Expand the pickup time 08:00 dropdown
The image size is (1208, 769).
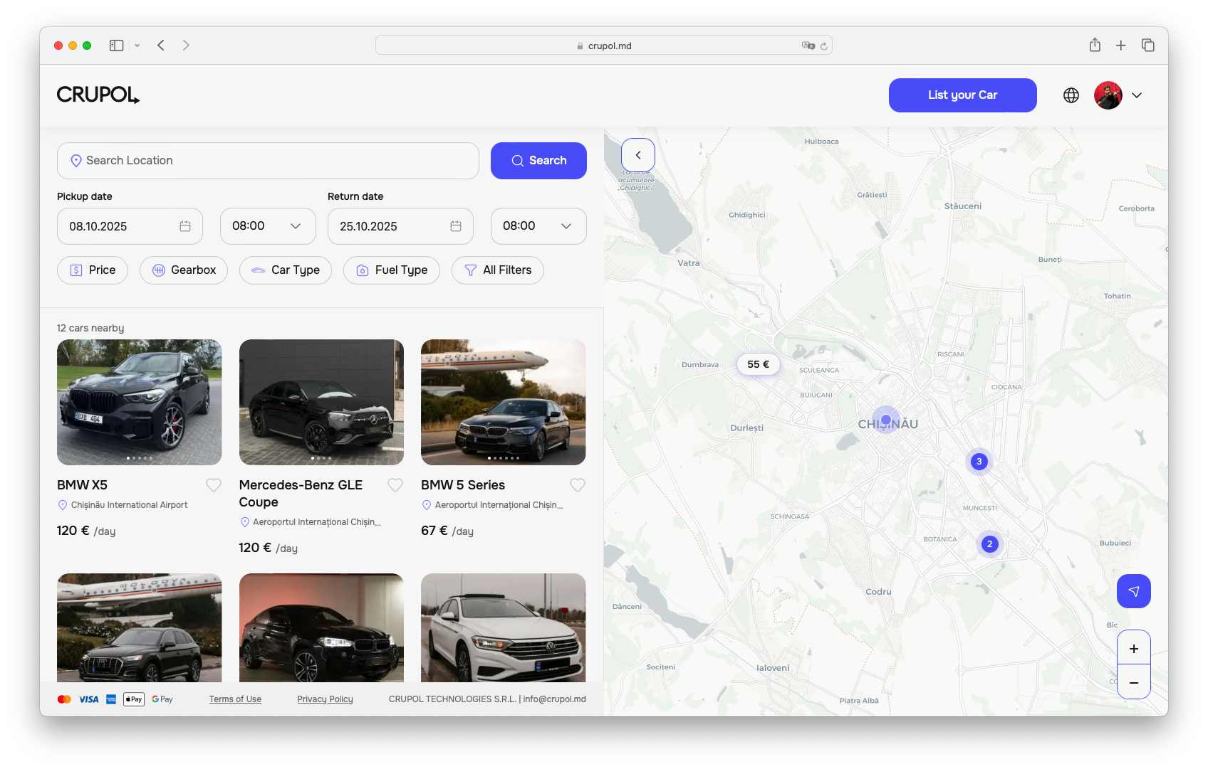click(268, 226)
